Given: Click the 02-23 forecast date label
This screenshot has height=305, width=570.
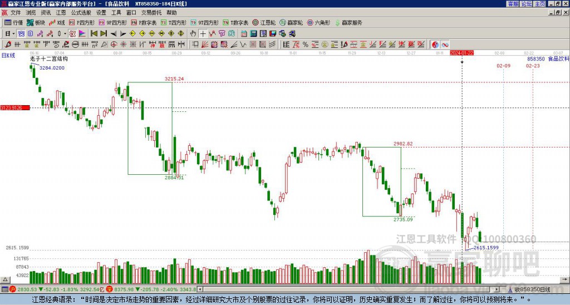Looking at the screenshot, I should [533, 66].
